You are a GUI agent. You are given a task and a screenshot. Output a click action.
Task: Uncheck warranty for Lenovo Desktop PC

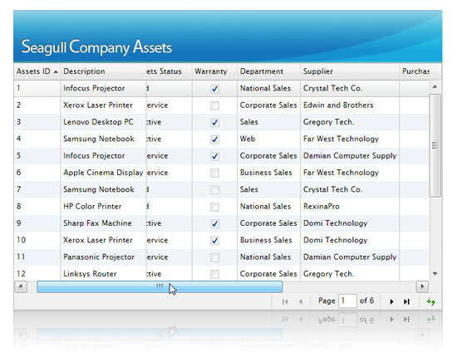coord(215,122)
